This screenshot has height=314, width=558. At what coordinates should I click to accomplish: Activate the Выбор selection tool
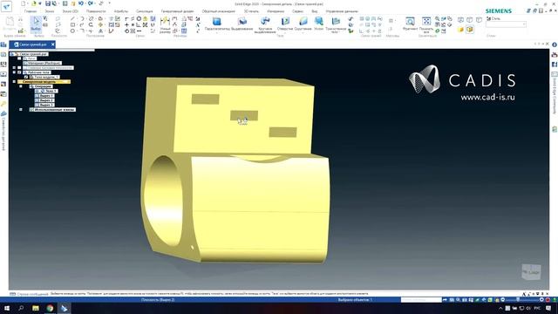[x=36, y=24]
